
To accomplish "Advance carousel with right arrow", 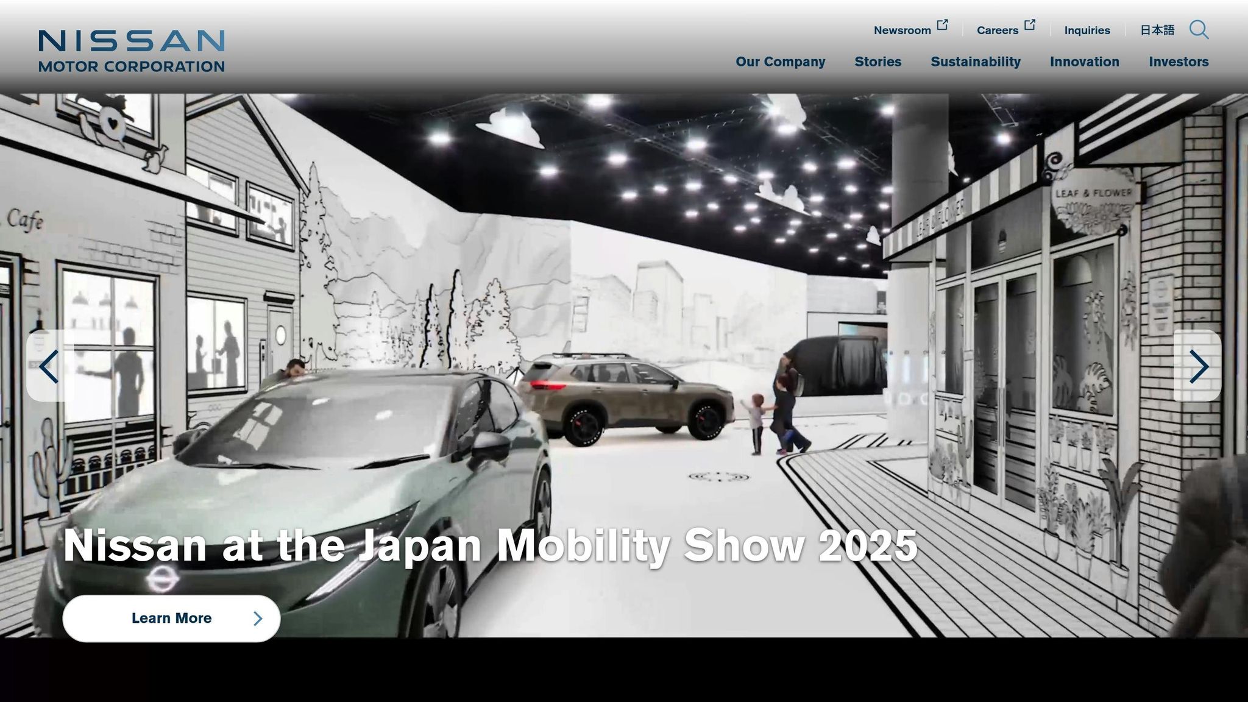I will click(1197, 366).
